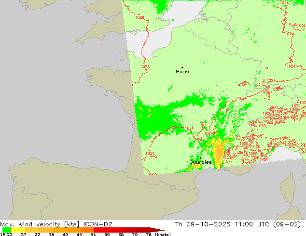
Task: Click the 1028 isobar label west of Paris
Action: tap(145, 67)
